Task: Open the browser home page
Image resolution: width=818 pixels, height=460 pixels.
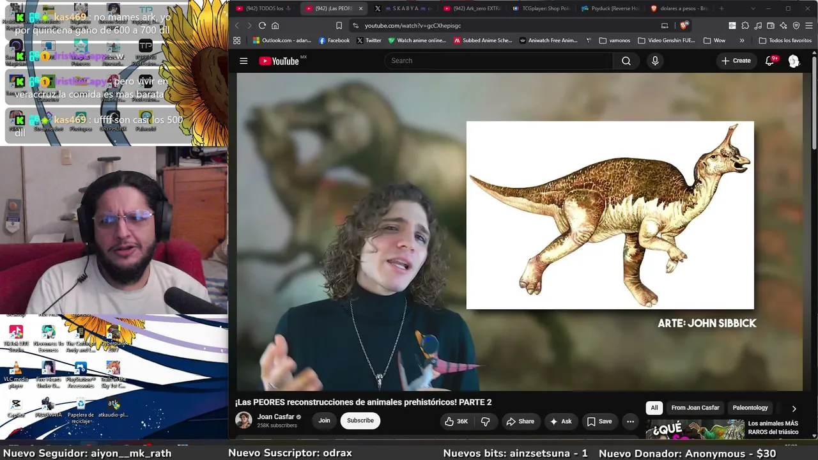Action: coord(275,26)
